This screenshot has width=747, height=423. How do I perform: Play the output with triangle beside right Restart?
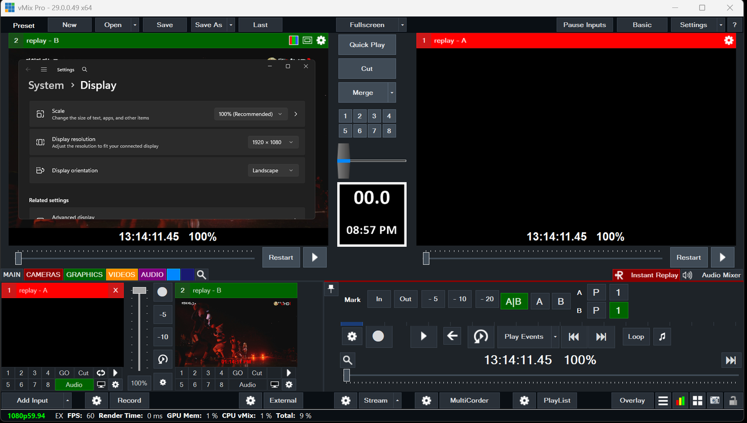click(722, 257)
